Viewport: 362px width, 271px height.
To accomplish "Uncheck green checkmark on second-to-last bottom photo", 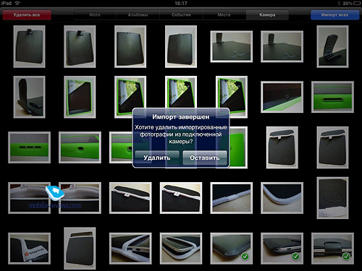I will point(295,257).
